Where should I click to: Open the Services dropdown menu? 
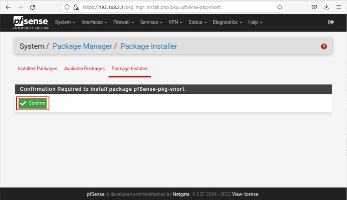[x=151, y=22]
